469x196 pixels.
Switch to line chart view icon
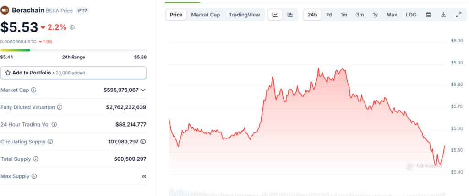point(275,15)
